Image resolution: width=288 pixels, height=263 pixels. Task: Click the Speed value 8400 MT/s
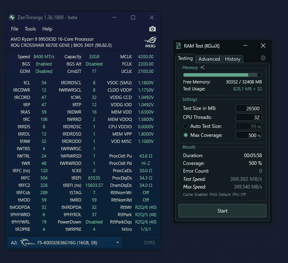(44, 57)
